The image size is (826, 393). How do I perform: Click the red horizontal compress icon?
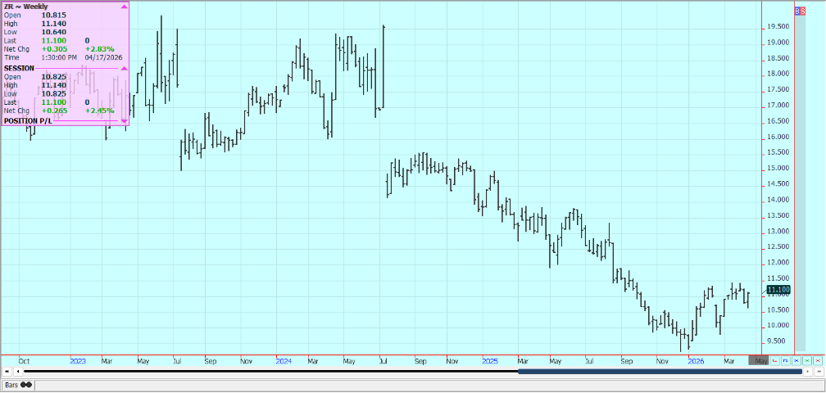pos(817,360)
